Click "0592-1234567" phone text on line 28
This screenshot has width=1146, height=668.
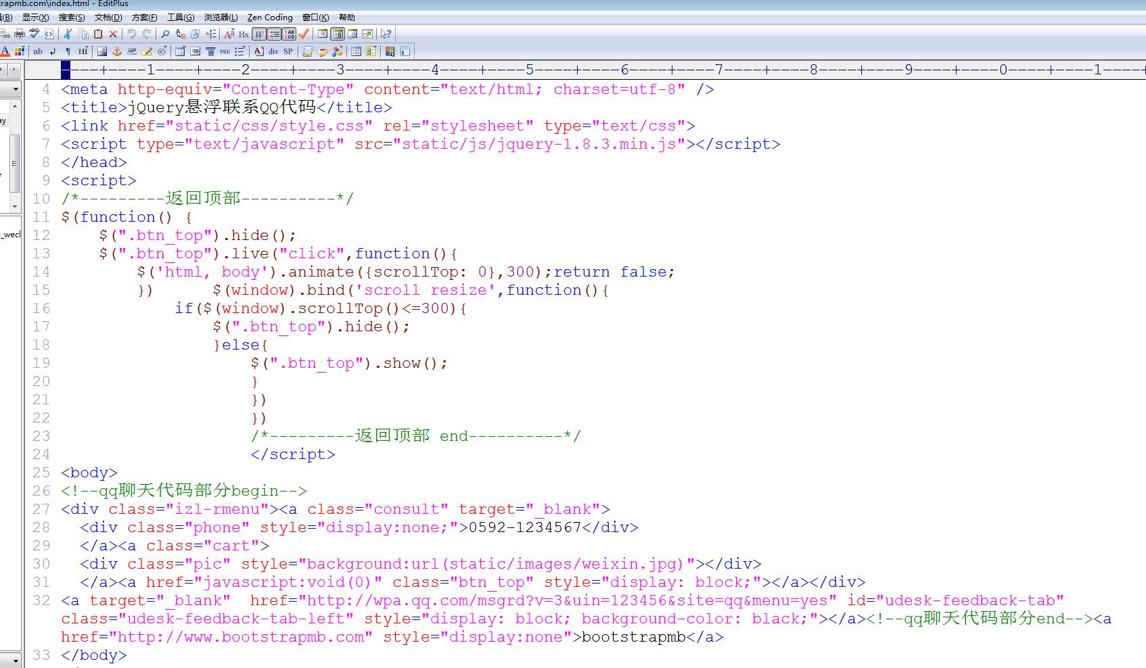[525, 527]
